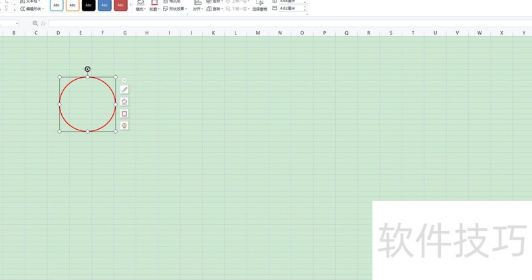This screenshot has width=532, height=280.
Task: Click the width stepper arrows
Action: pyautogui.click(x=305, y=8)
